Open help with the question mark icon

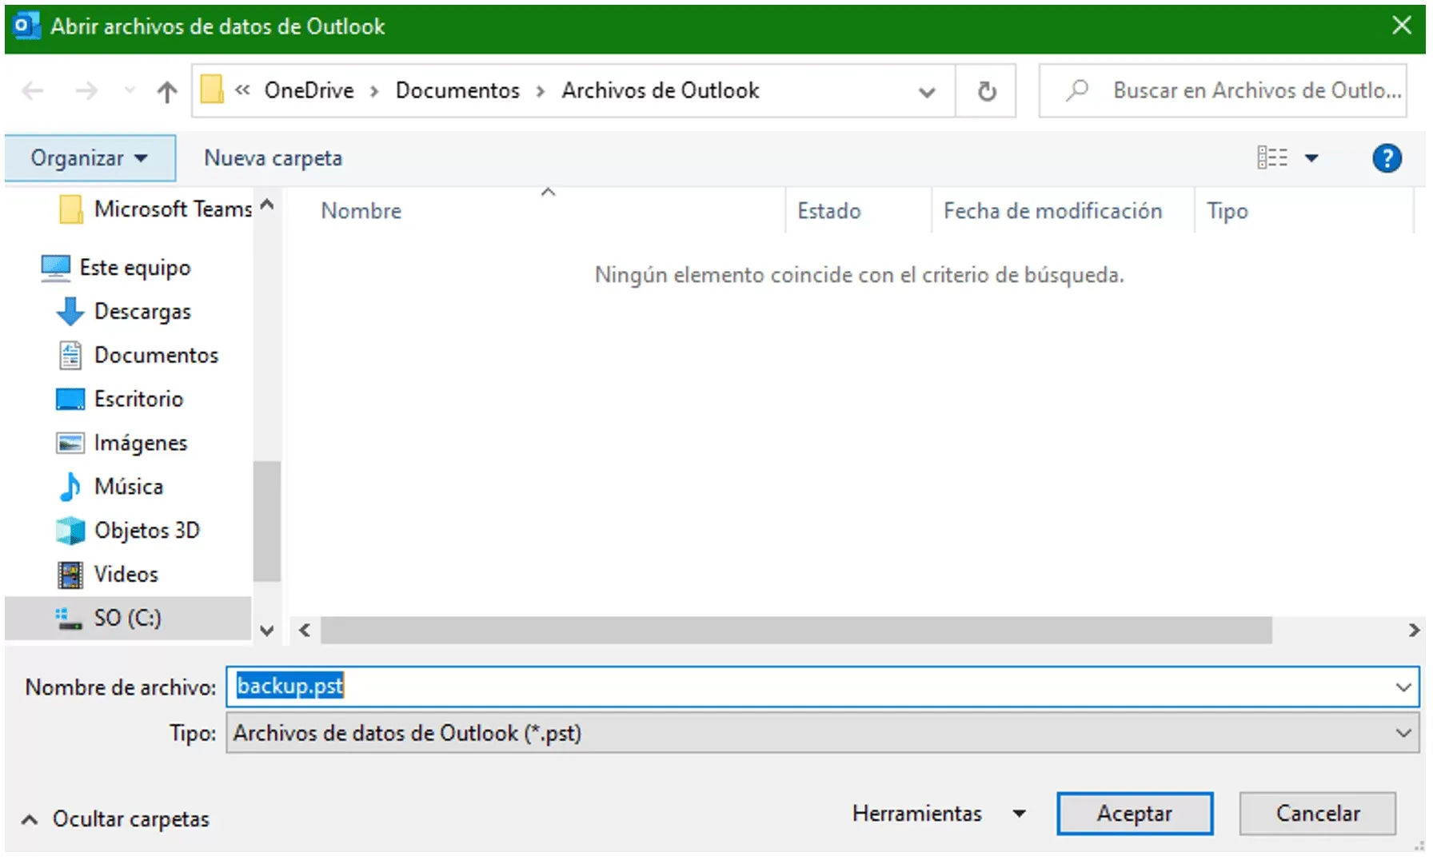click(x=1387, y=157)
